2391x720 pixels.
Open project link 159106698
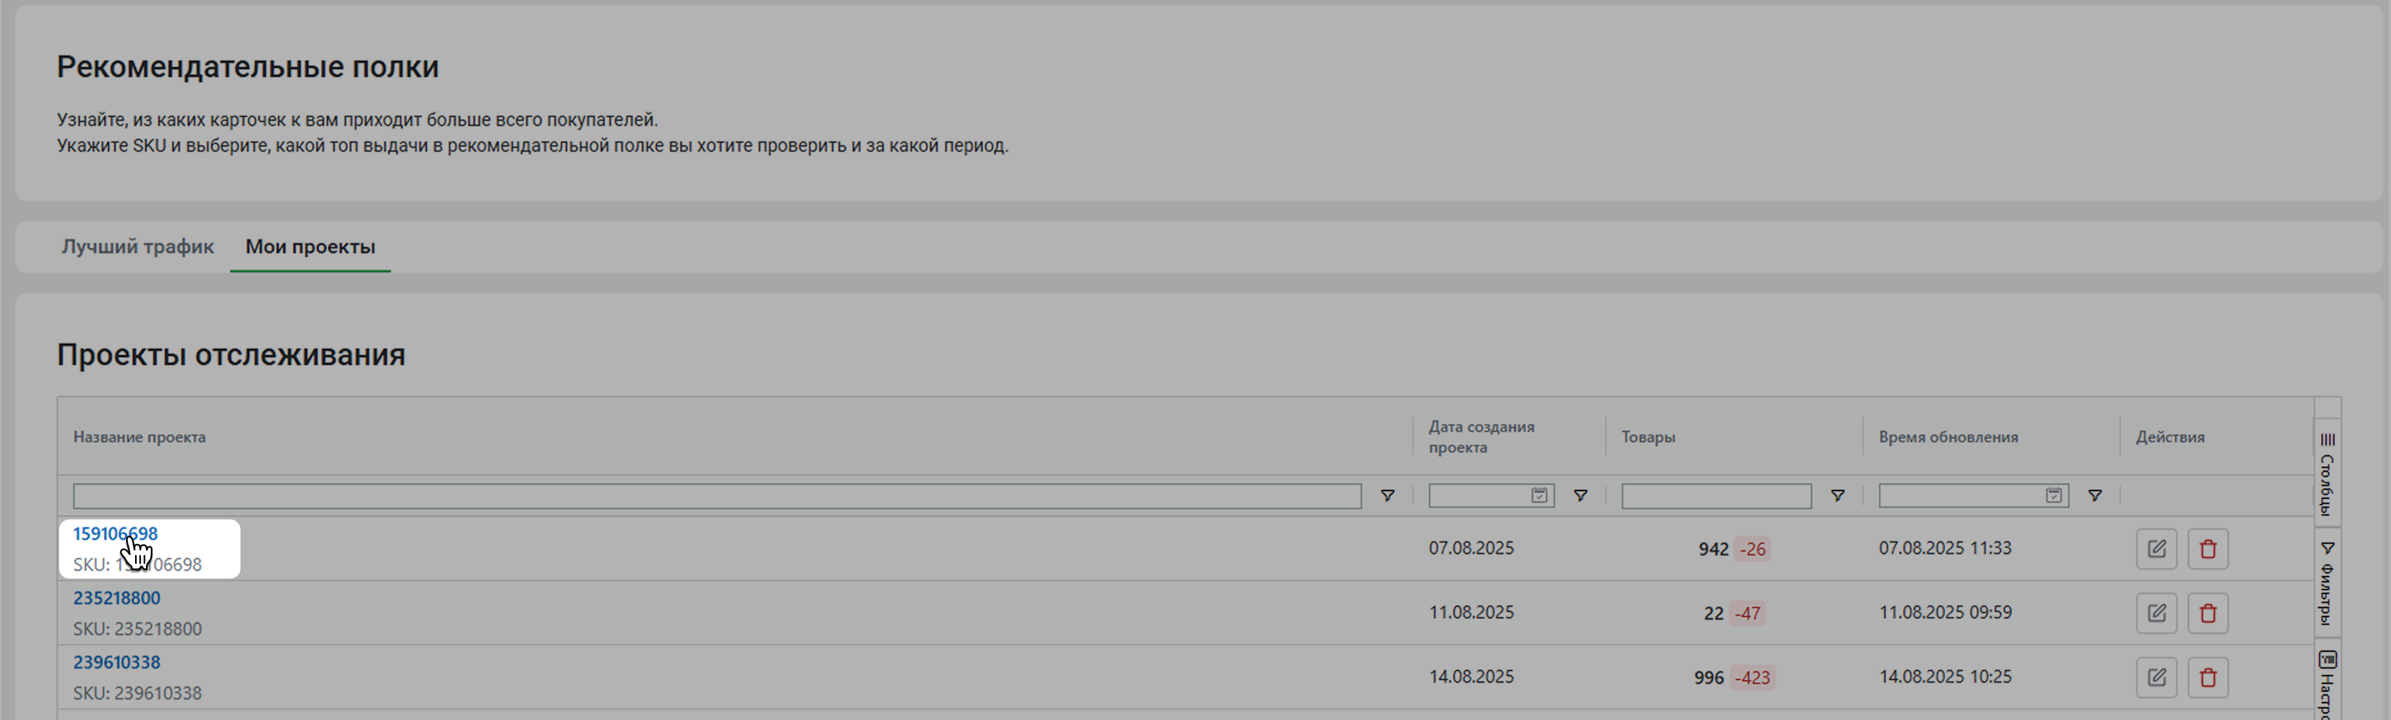[x=115, y=534]
